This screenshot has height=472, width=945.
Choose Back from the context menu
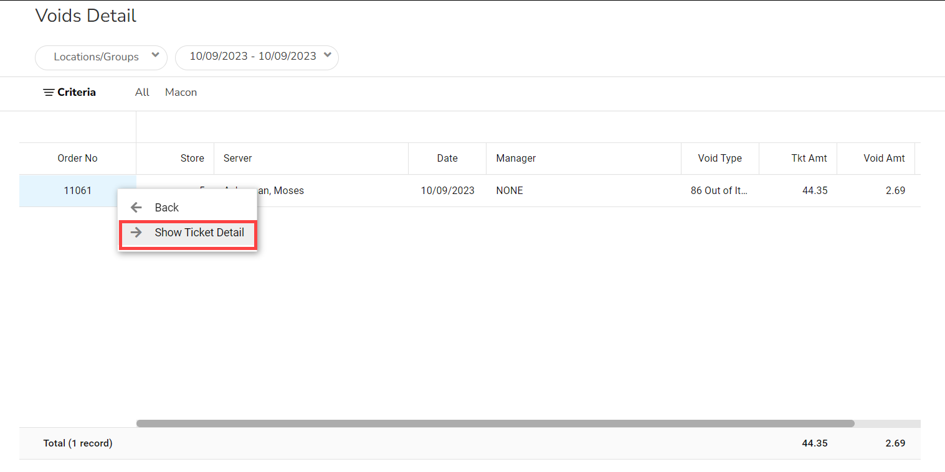(166, 208)
